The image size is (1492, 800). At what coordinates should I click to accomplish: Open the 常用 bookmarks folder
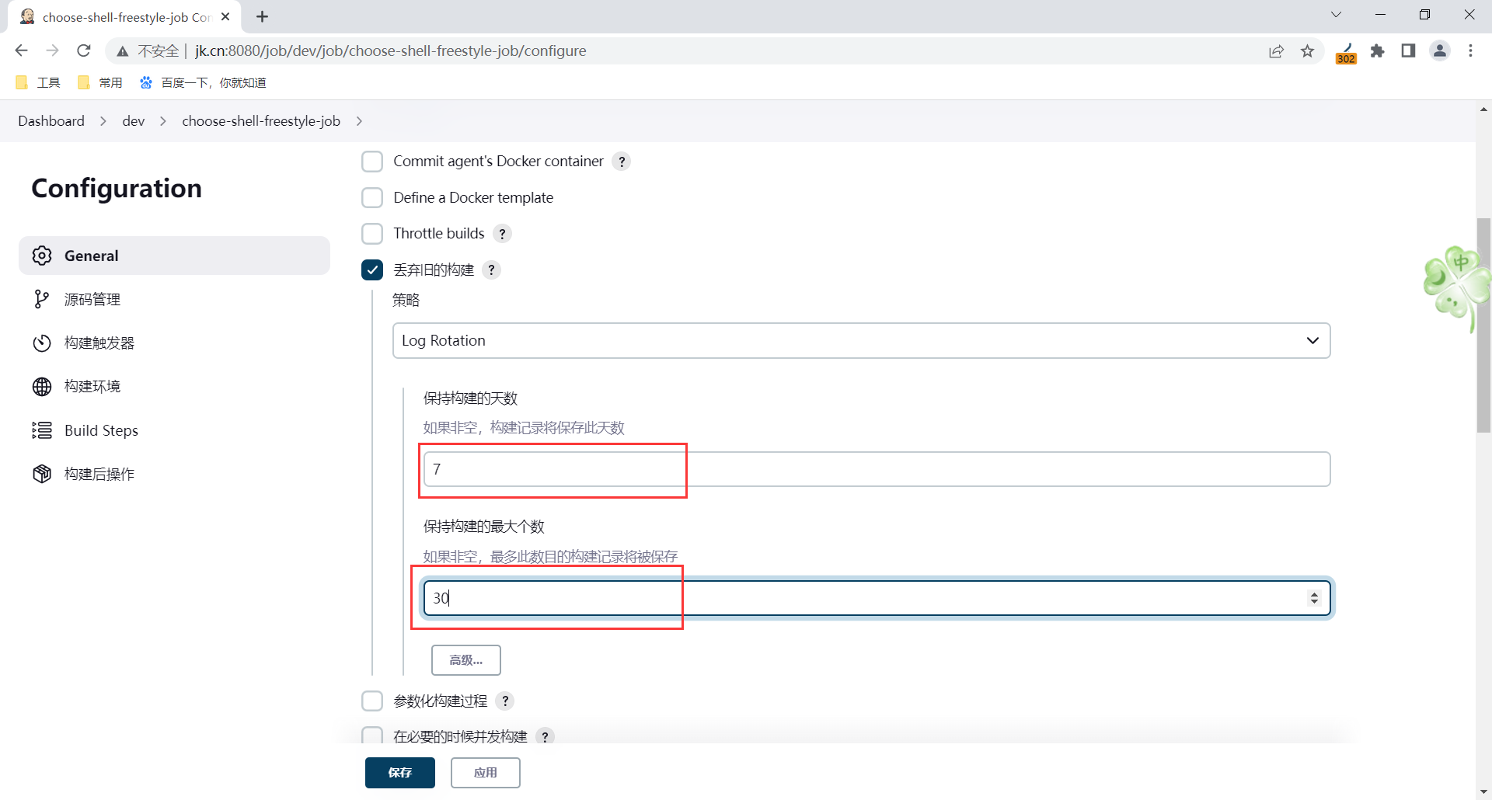click(x=100, y=82)
